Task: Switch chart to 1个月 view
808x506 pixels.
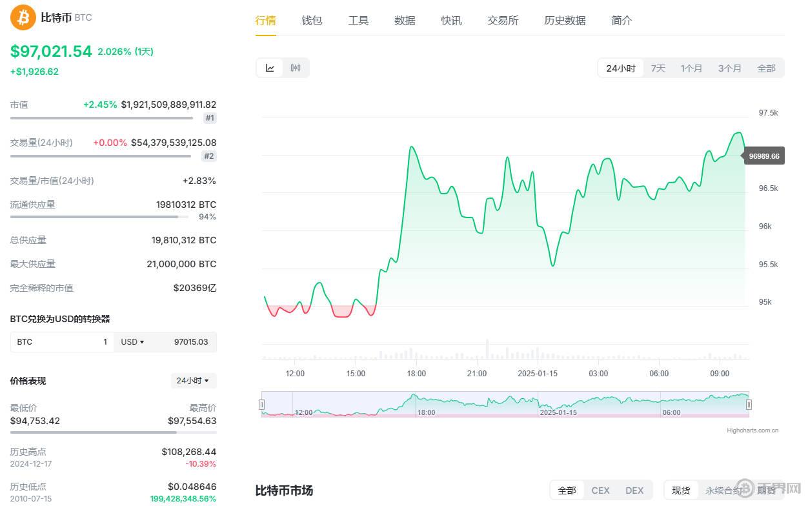Action: [691, 67]
